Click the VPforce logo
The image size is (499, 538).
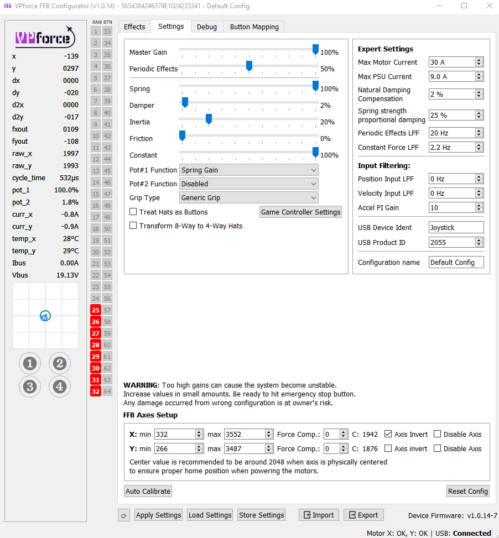click(45, 36)
